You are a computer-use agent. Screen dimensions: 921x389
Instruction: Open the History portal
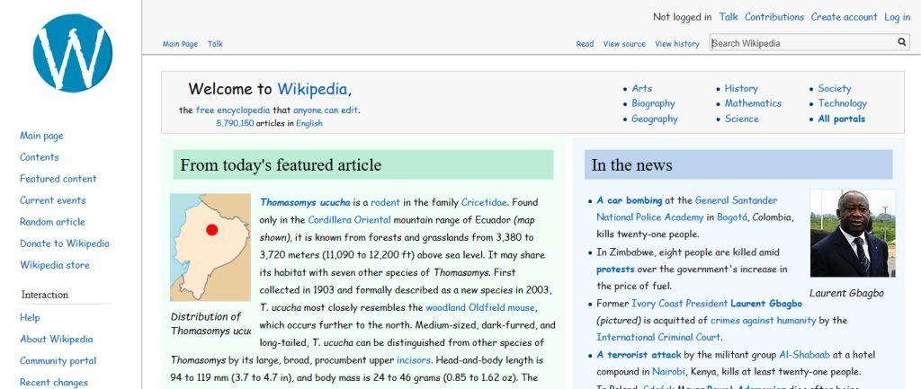tap(741, 89)
